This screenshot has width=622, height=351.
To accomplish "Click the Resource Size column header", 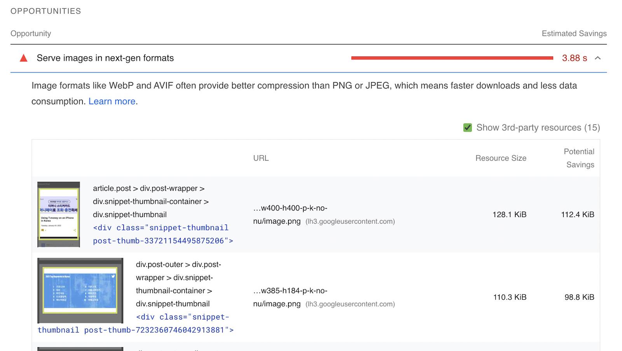I will [x=501, y=158].
